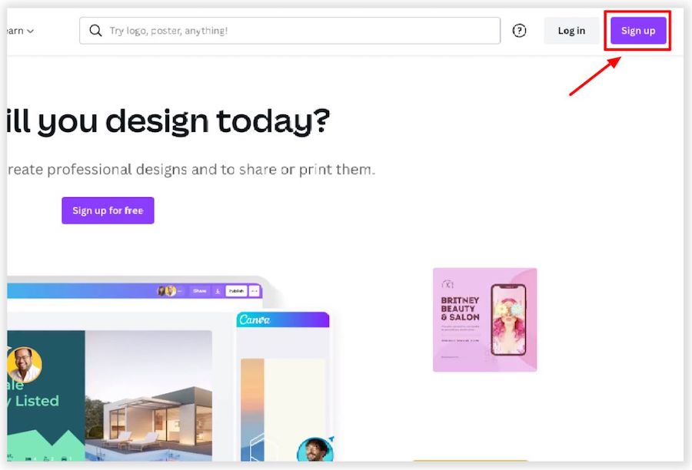This screenshot has width=692, height=470.
Task: Open the help question mark icon
Action: click(x=519, y=31)
